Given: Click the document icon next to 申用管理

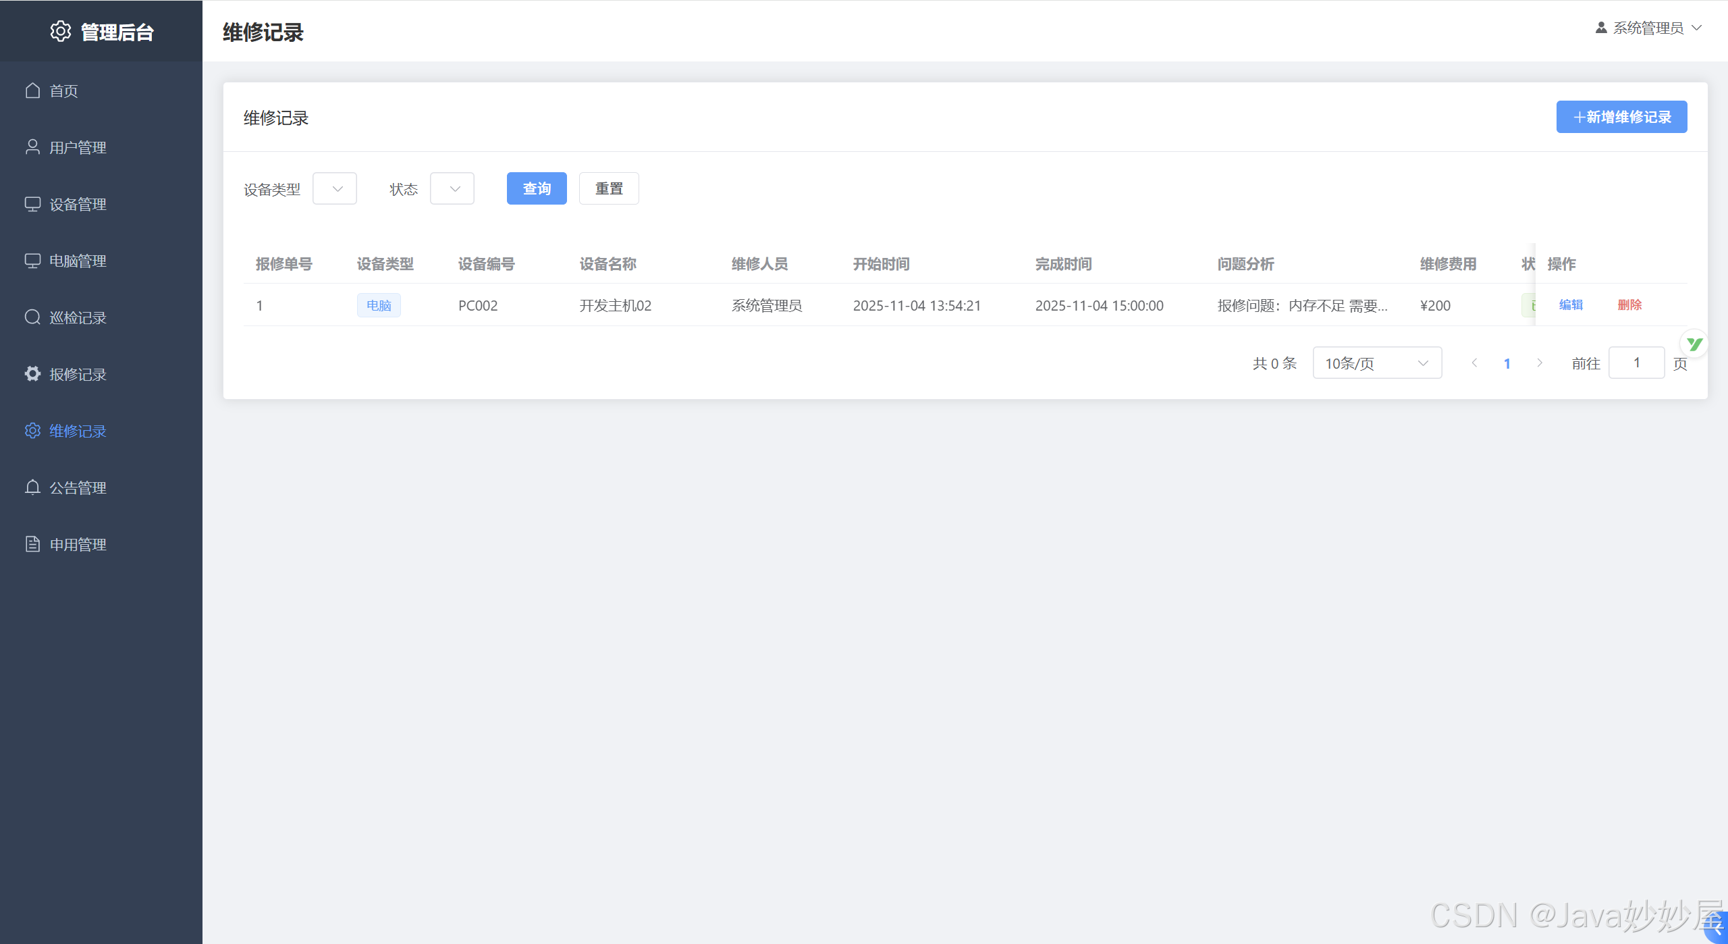Looking at the screenshot, I should point(32,544).
